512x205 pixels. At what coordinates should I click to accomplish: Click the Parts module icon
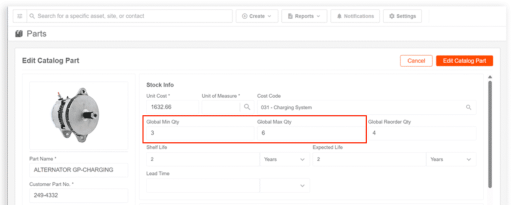19,33
